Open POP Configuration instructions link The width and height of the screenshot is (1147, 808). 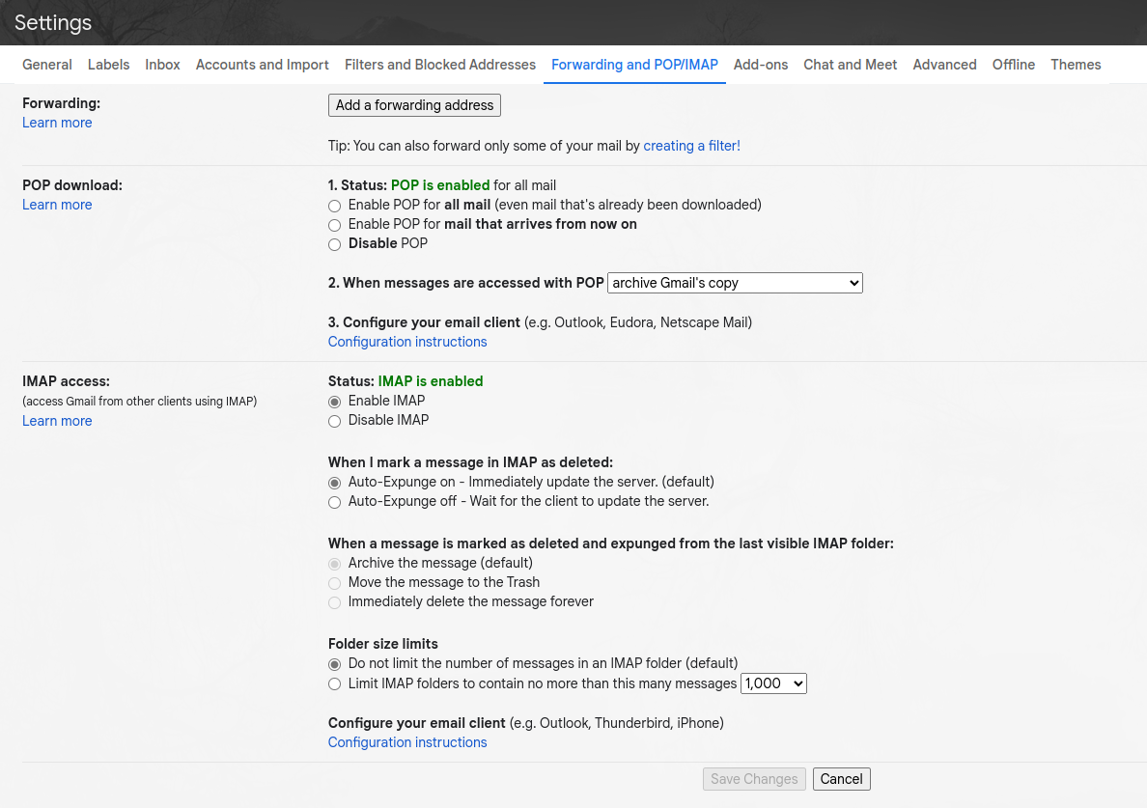click(407, 342)
